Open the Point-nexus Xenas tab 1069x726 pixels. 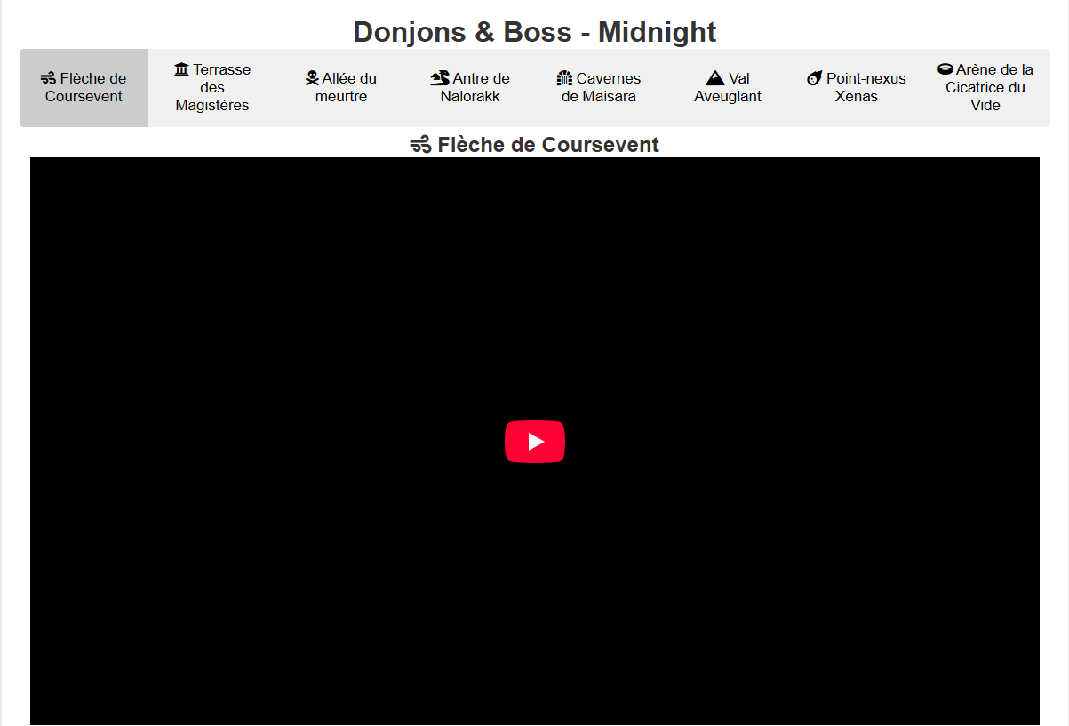point(857,87)
